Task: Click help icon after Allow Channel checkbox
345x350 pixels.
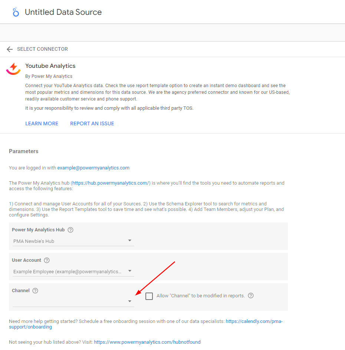Action: click(x=251, y=296)
